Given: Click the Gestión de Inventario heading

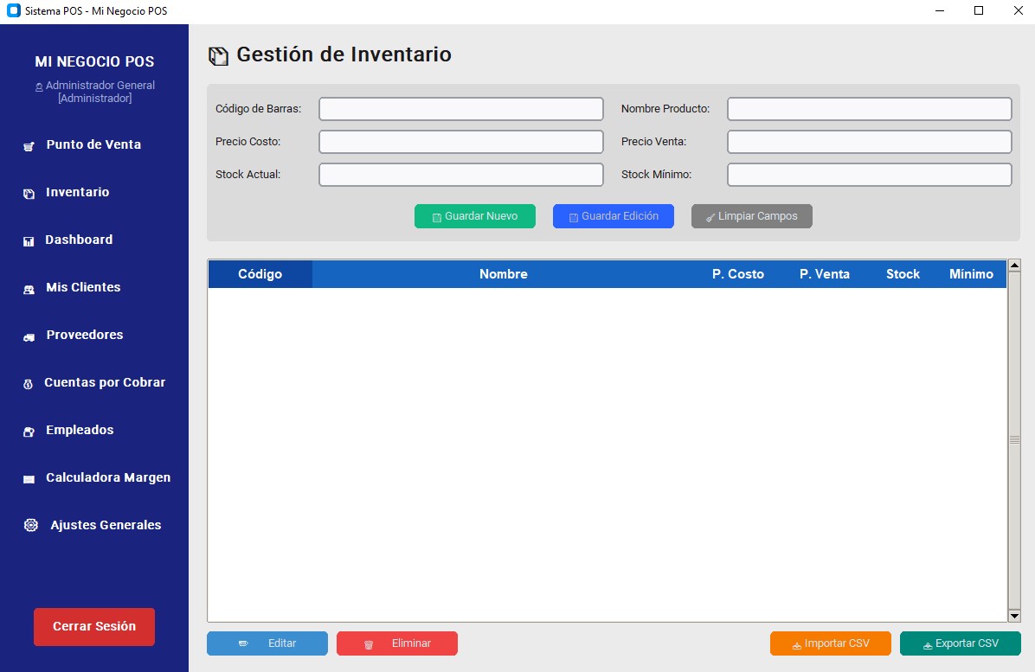Looking at the screenshot, I should pyautogui.click(x=344, y=54).
